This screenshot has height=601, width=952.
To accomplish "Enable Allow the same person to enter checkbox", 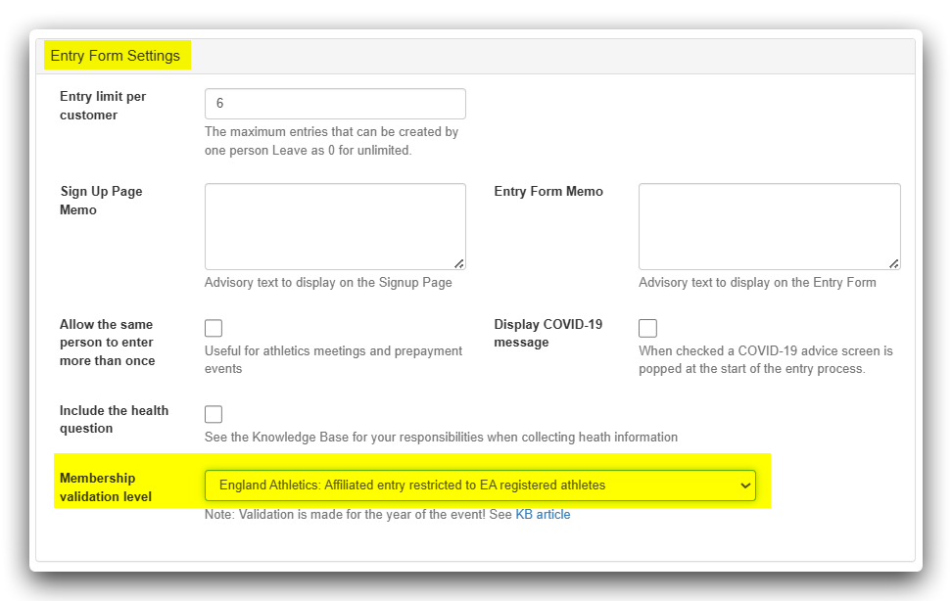I will click(x=214, y=328).
